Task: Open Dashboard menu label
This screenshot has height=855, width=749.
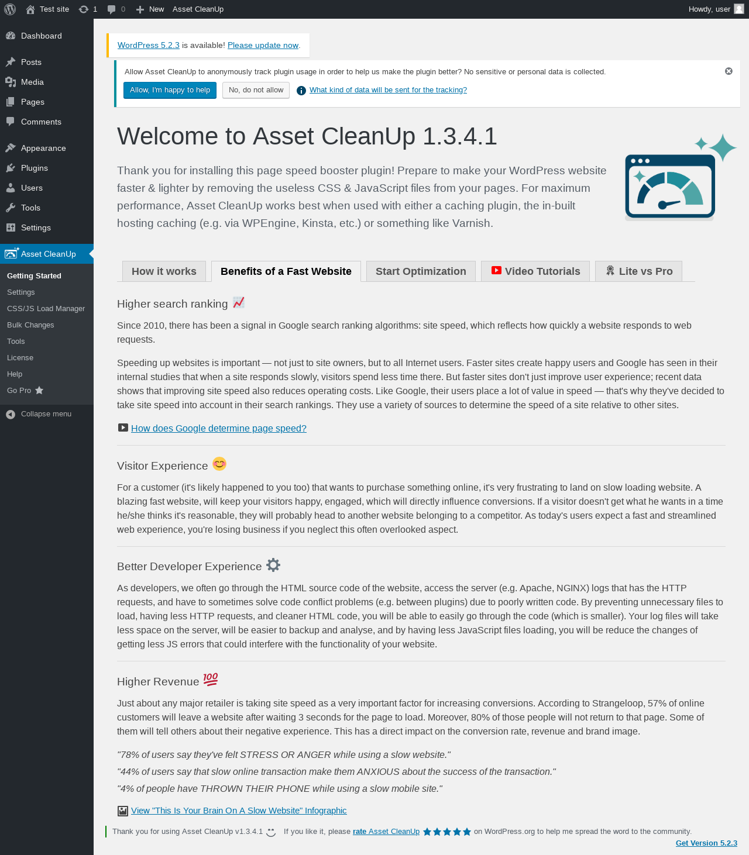Action: (x=42, y=36)
